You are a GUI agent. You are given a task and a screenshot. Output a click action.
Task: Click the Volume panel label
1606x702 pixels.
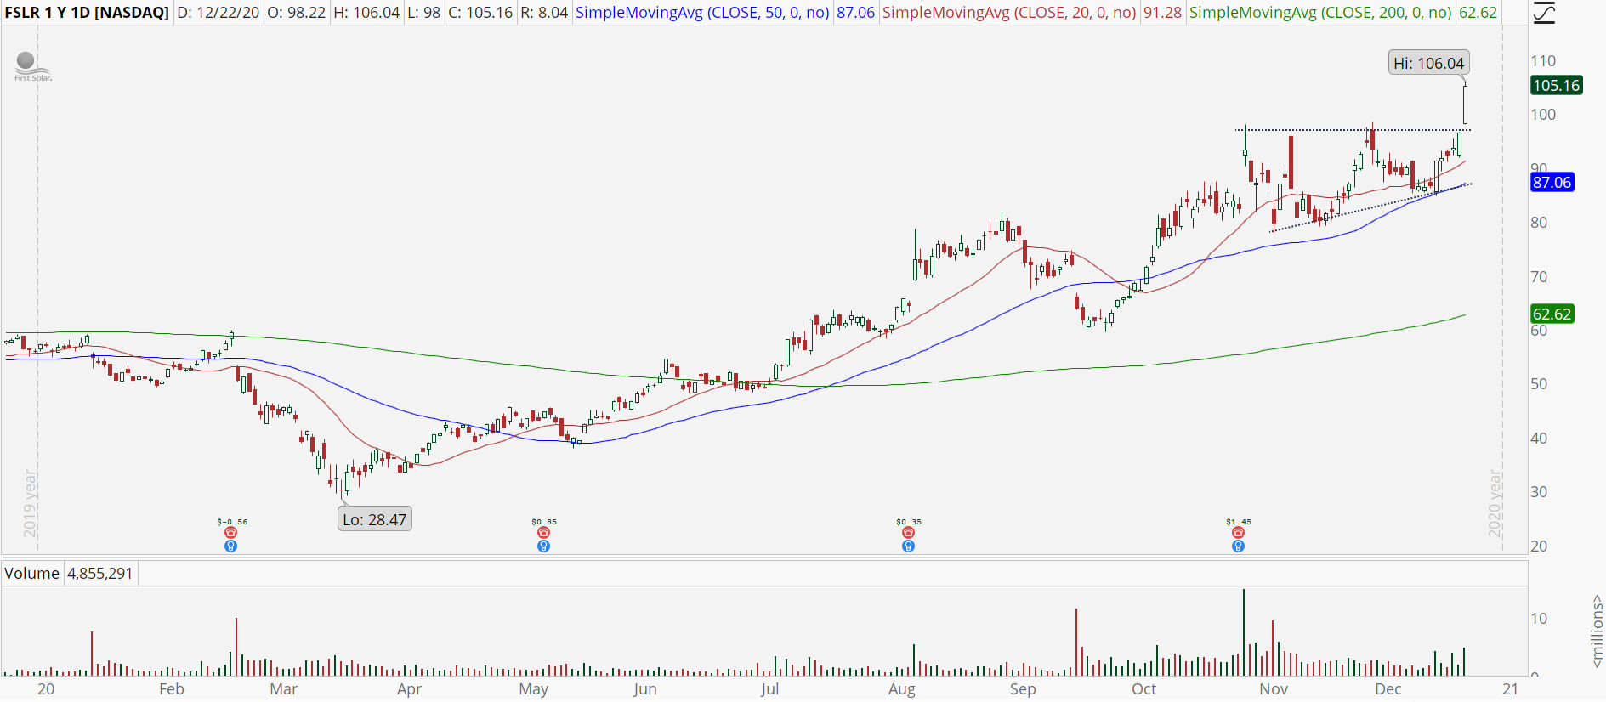click(x=31, y=574)
